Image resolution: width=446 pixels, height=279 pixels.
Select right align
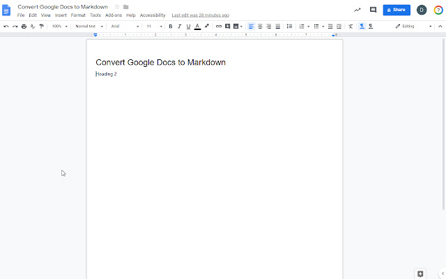click(x=269, y=27)
